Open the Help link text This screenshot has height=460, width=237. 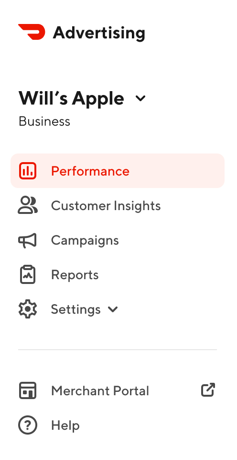click(65, 425)
